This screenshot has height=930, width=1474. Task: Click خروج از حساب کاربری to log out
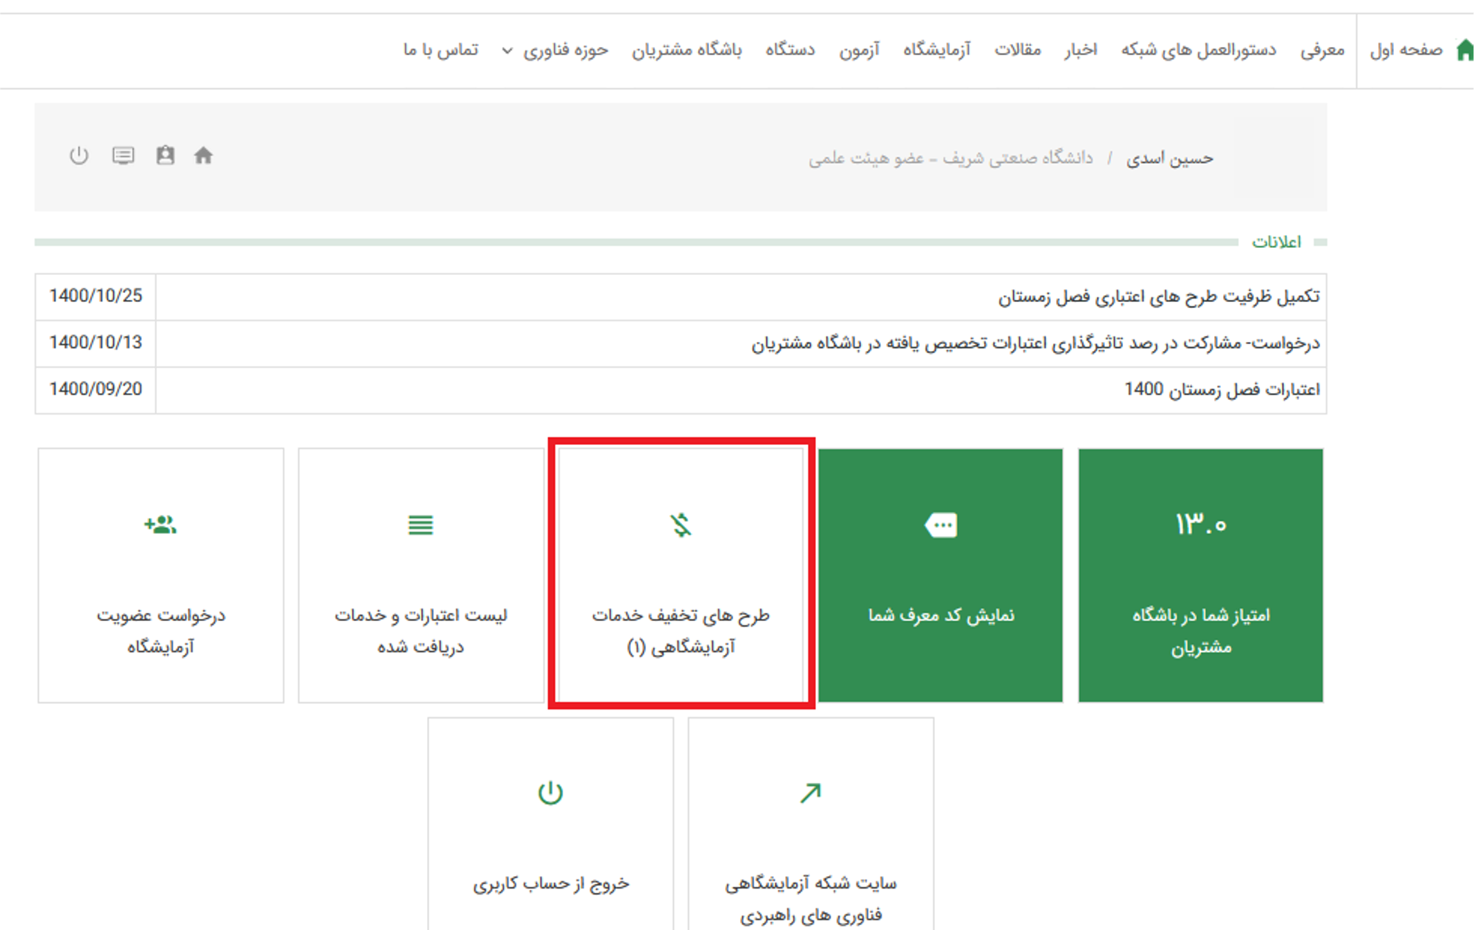[551, 824]
